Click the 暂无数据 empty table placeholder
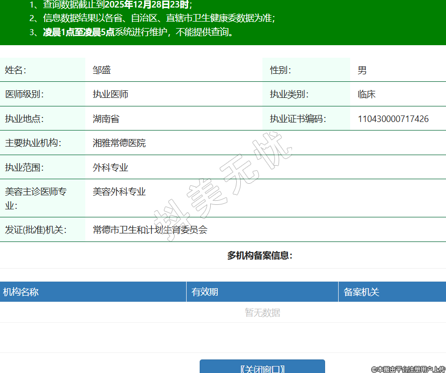This screenshot has width=446, height=373. [262, 313]
